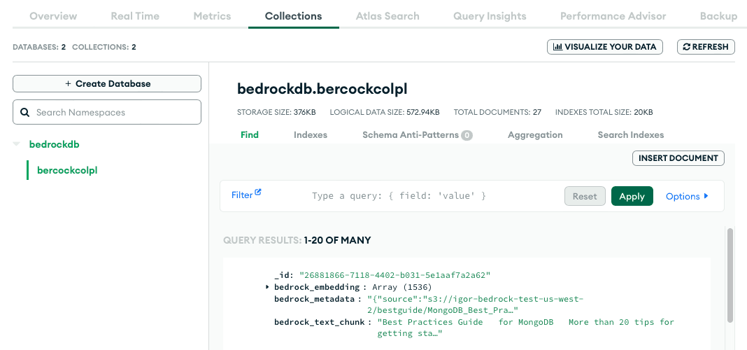Viewport: 747px width, 350px height.
Task: Click the search magnifier icon in Namespaces
Action: click(x=24, y=112)
